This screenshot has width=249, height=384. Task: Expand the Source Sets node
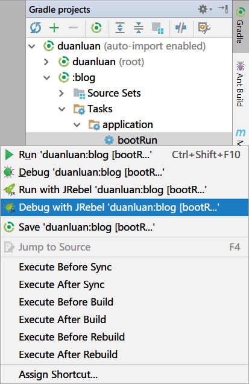(61, 93)
